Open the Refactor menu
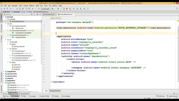This screenshot has width=179, height=101. 32,6
